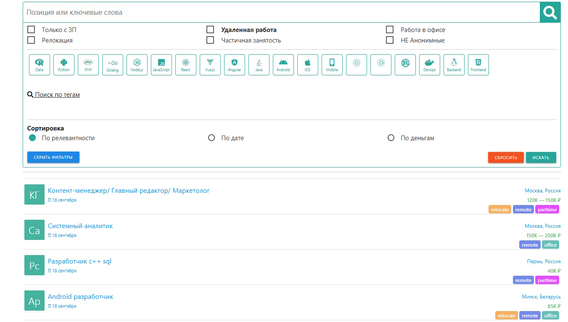This screenshot has width=568, height=322.
Task: Select the Python tag icon
Action: click(64, 65)
